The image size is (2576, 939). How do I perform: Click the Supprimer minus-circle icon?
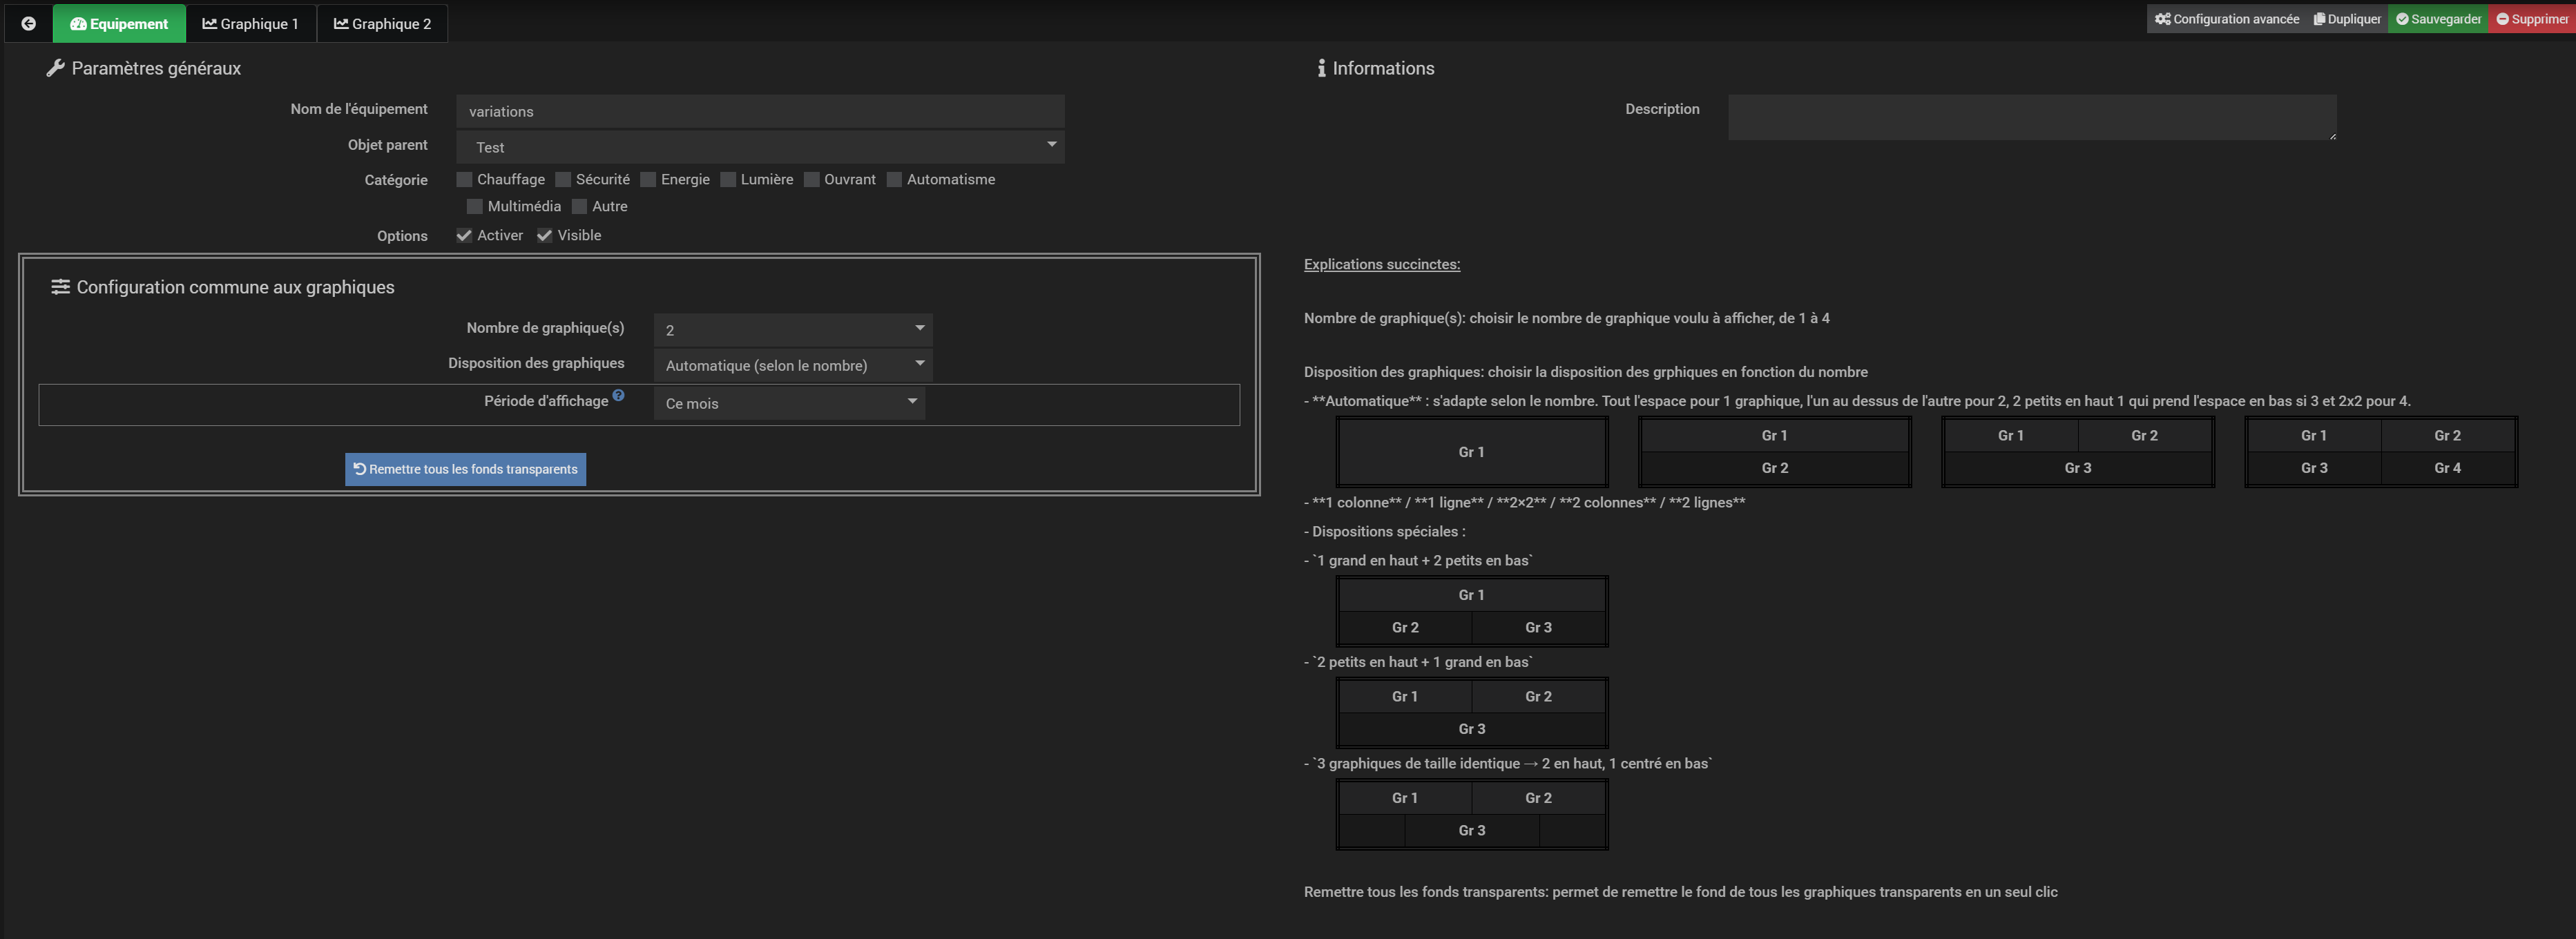2502,19
